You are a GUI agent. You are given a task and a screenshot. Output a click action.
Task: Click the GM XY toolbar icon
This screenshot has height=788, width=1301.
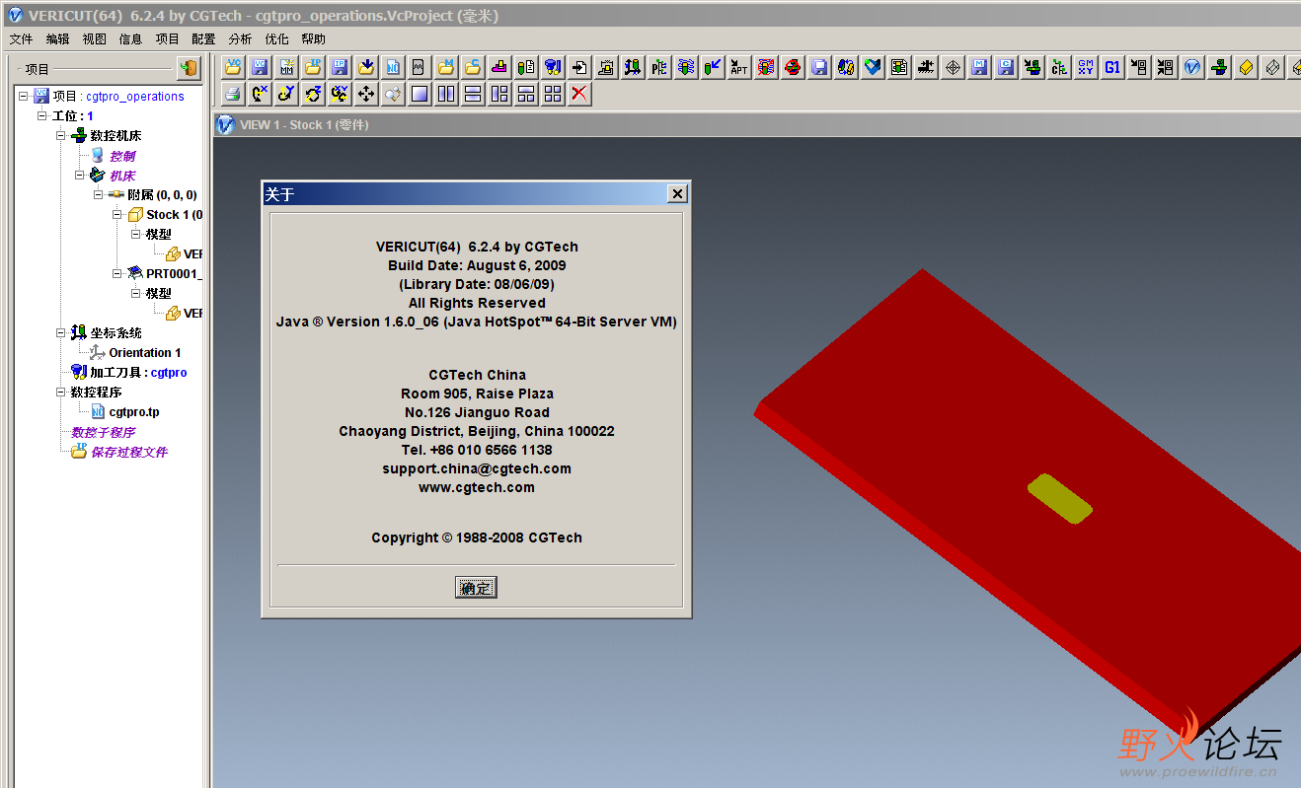tap(1086, 67)
